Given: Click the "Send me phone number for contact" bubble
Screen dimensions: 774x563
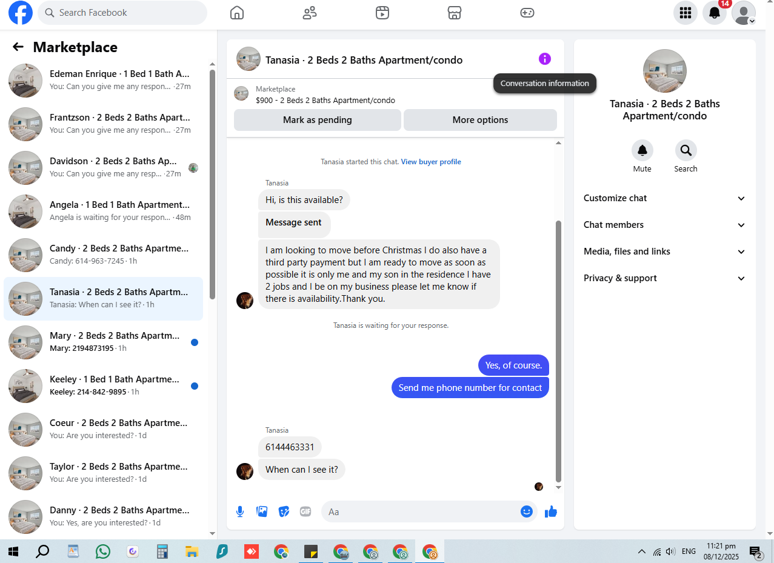Looking at the screenshot, I should (470, 388).
